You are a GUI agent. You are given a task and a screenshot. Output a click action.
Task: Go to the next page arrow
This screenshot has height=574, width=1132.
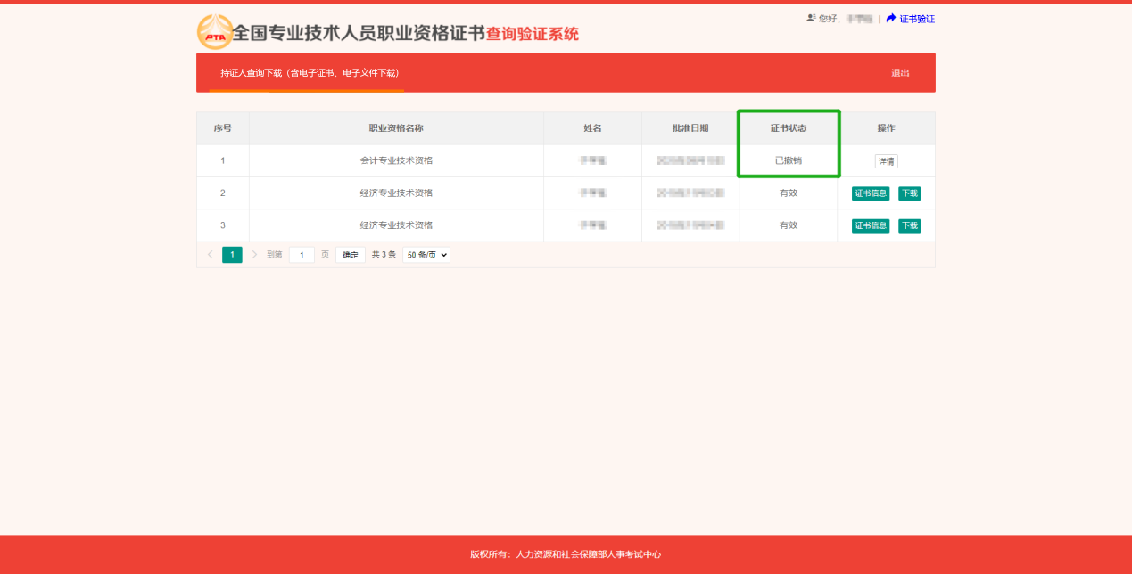[254, 255]
